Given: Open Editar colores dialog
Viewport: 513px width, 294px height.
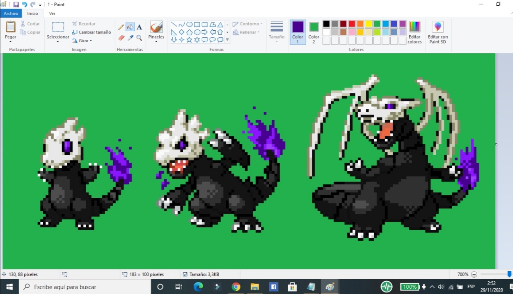Looking at the screenshot, I should click(x=415, y=32).
